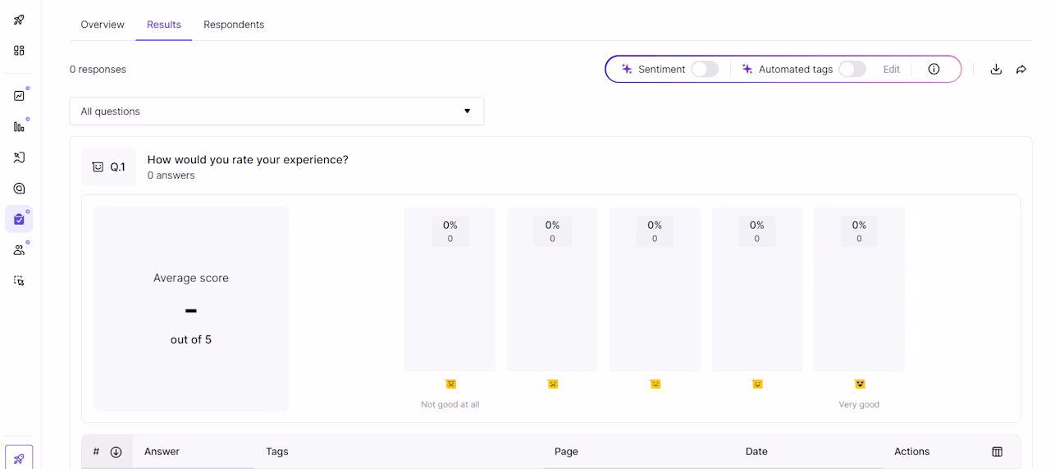Enable the Sentiment toggle
1050x469 pixels.
[705, 69]
